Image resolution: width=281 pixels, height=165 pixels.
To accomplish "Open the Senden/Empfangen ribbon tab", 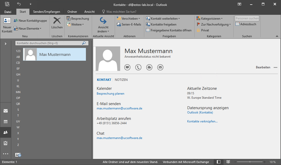I will (47, 11).
